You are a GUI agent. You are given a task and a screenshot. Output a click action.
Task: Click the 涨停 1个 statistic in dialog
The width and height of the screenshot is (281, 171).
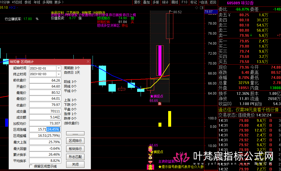[x=70, y=114]
